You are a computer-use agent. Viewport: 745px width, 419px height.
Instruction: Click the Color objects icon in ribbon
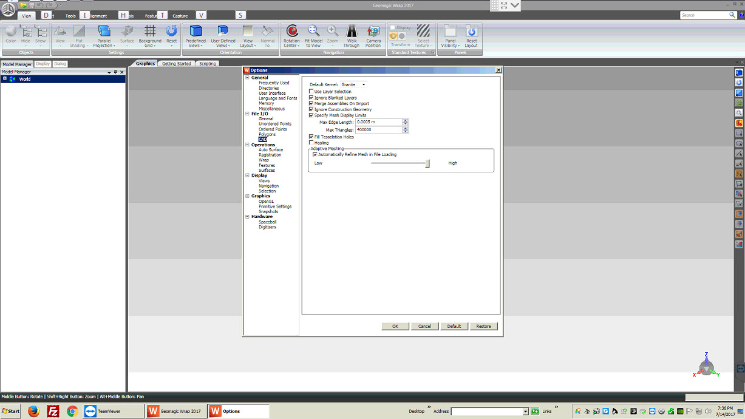point(11,31)
